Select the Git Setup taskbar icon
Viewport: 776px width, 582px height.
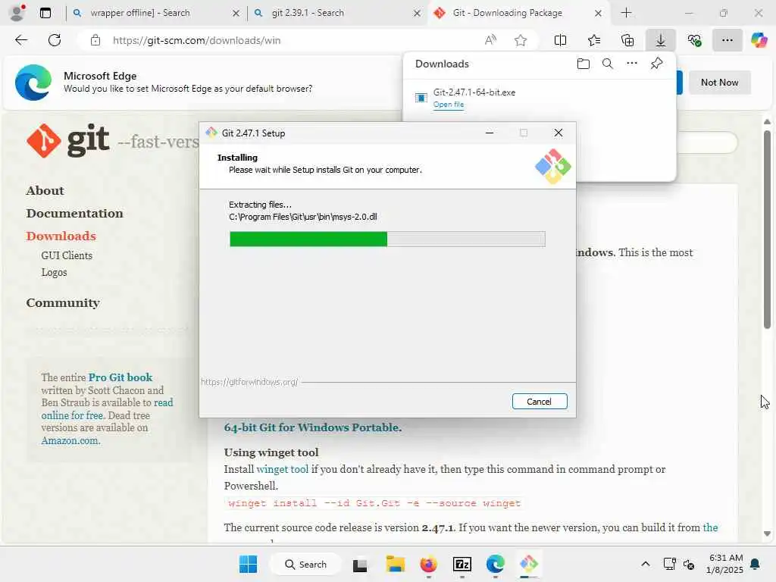[528, 564]
